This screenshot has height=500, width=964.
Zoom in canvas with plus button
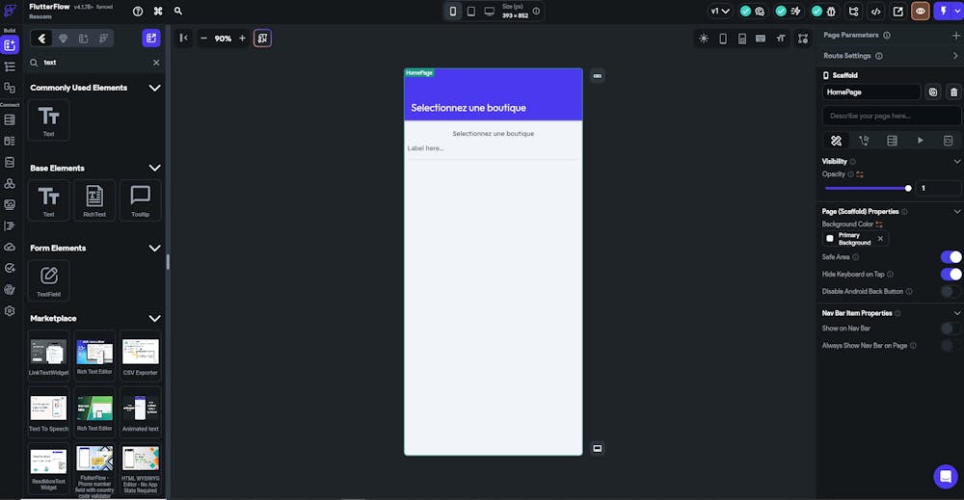[x=242, y=39]
